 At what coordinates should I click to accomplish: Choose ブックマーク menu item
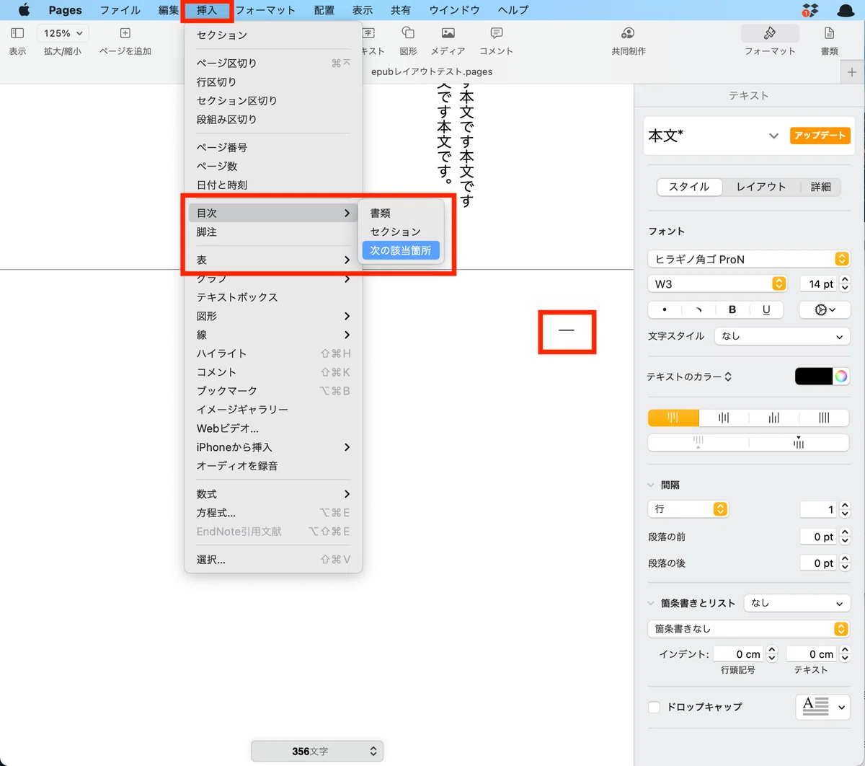point(273,391)
